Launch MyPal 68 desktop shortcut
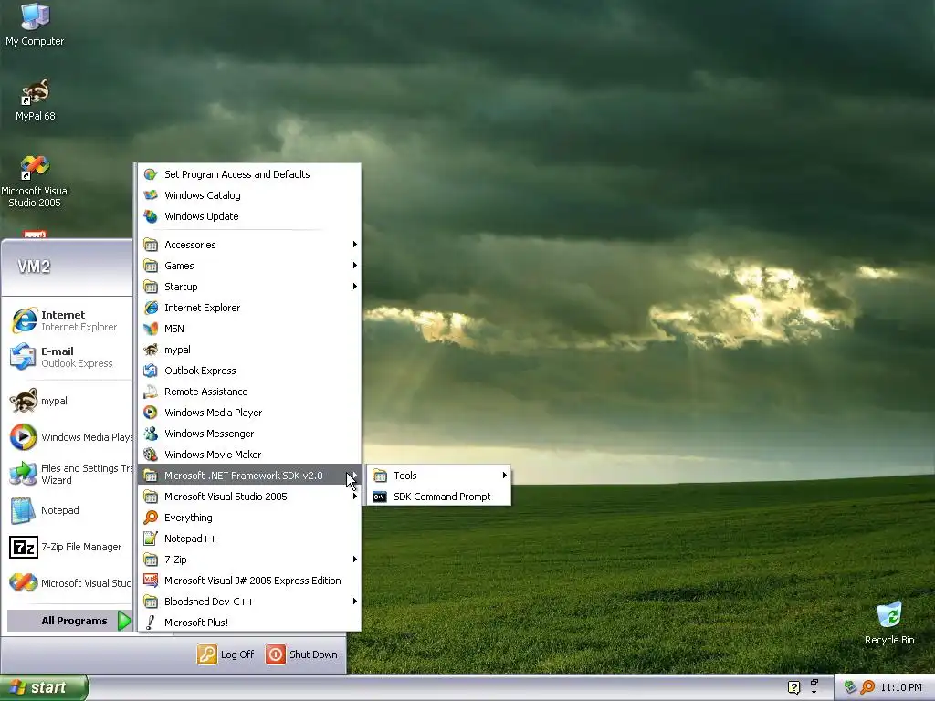935x701 pixels. 35,100
